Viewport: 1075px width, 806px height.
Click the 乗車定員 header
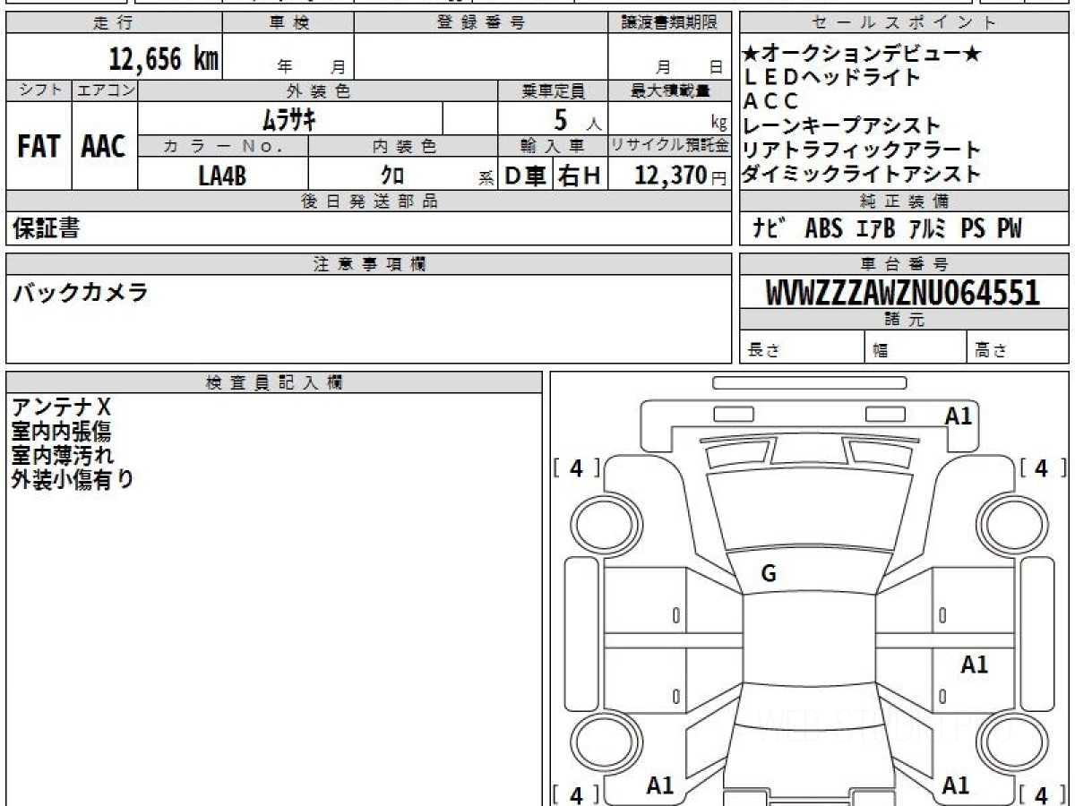(x=553, y=90)
